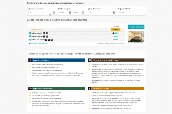Open the ¿Cuantos pasajeros? dropdown
This screenshot has width=172, height=114.
pyautogui.click(x=42, y=13)
